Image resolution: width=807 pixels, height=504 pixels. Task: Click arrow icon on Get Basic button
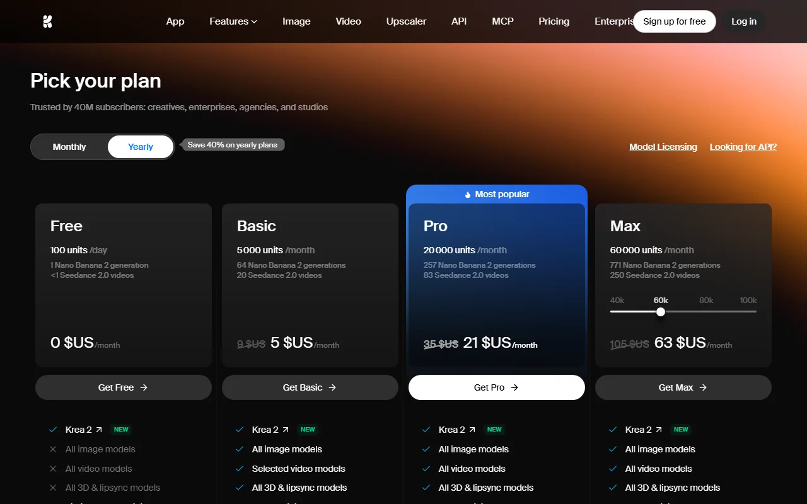point(332,387)
